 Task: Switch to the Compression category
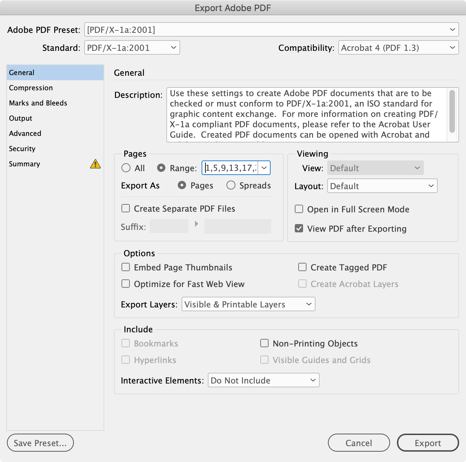tap(55, 88)
